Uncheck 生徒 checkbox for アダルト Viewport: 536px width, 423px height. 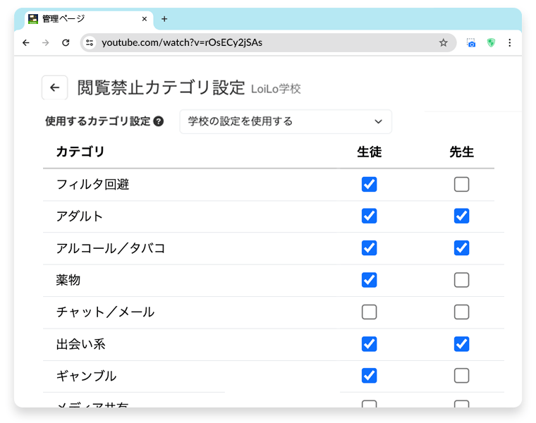click(x=369, y=216)
